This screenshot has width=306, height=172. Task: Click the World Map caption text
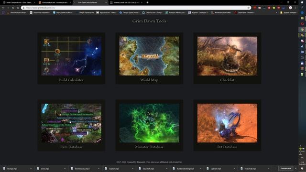point(149,80)
